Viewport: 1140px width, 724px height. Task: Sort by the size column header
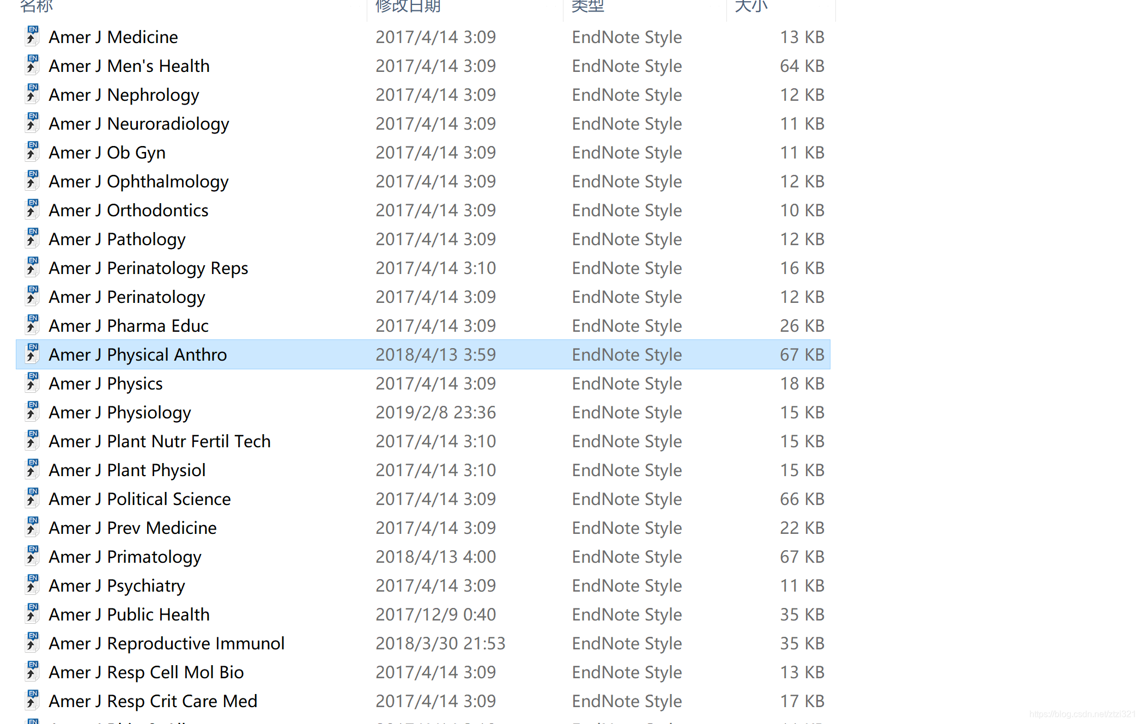(751, 6)
